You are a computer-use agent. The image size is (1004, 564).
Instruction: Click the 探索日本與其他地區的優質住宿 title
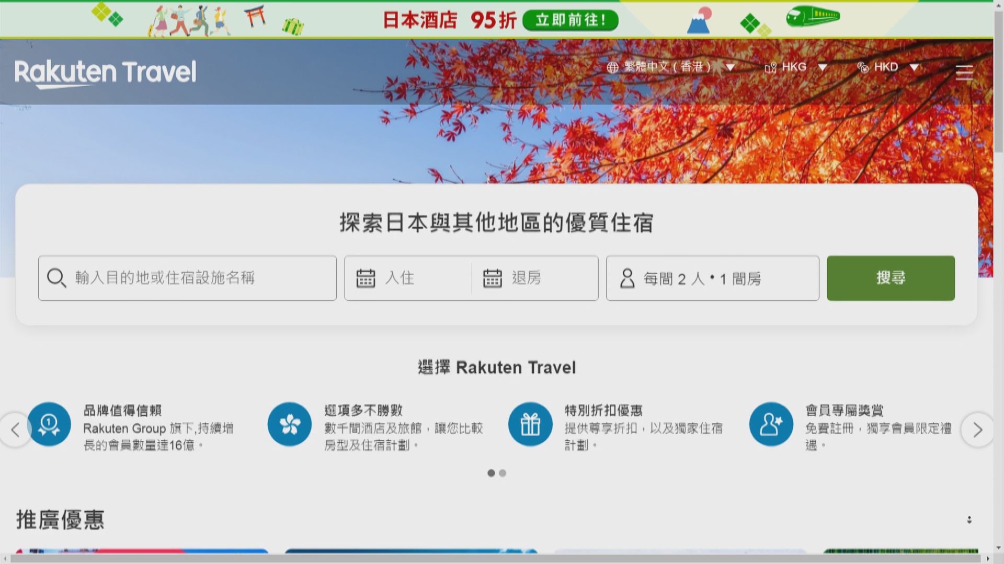[496, 222]
